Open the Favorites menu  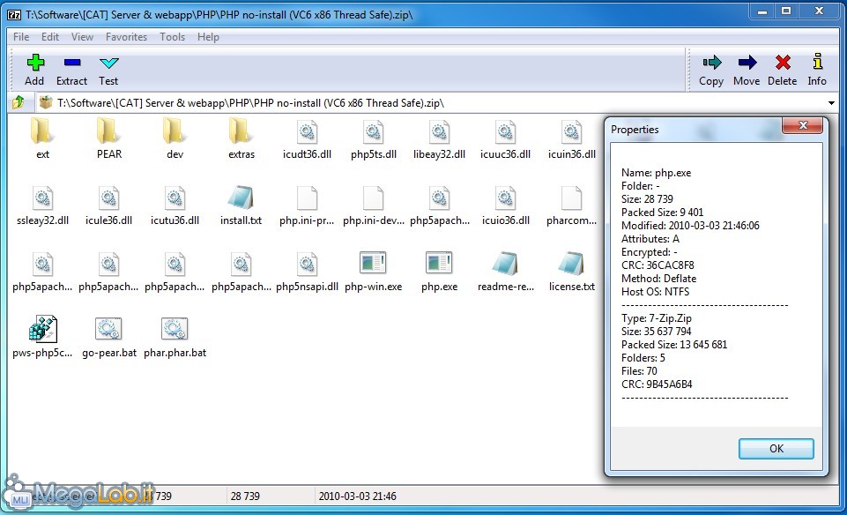coord(126,37)
